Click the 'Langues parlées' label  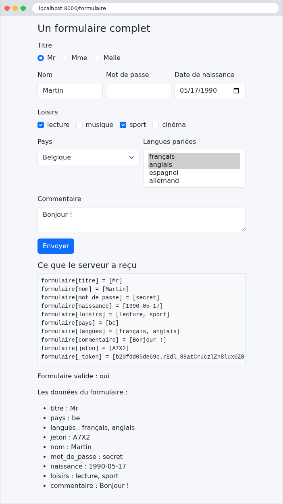click(170, 142)
